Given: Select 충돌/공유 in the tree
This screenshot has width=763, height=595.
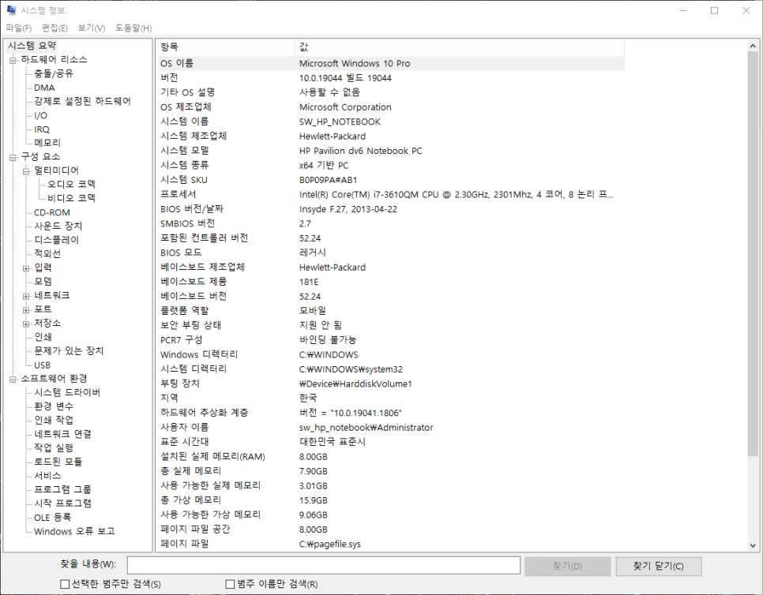Looking at the screenshot, I should pos(54,73).
